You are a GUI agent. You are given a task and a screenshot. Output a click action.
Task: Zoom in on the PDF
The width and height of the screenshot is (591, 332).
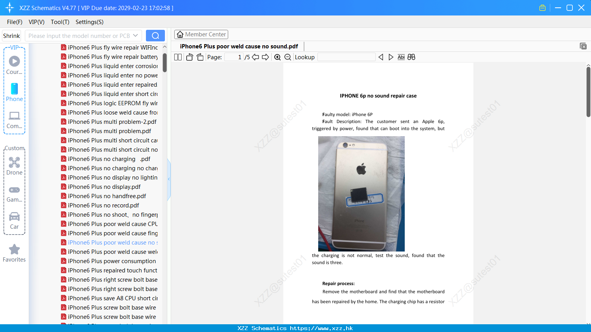coord(277,57)
